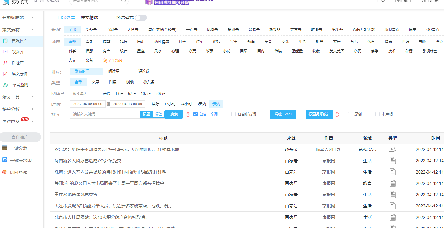Click the 导出Excel button
The image size is (444, 228).
(283, 114)
